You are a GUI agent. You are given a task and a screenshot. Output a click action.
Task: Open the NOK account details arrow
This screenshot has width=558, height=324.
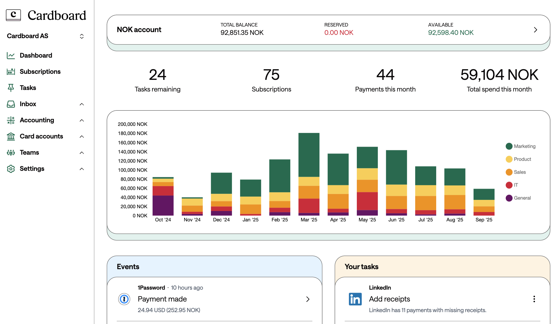pyautogui.click(x=535, y=30)
